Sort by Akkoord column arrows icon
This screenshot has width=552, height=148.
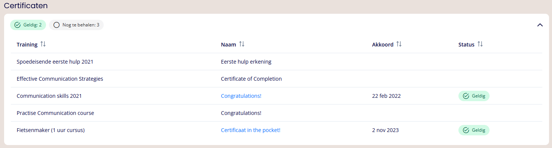pos(399,44)
